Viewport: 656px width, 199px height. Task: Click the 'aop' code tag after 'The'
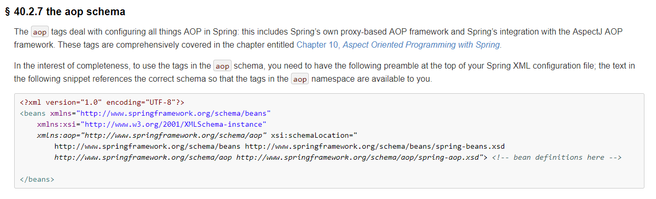39,31
